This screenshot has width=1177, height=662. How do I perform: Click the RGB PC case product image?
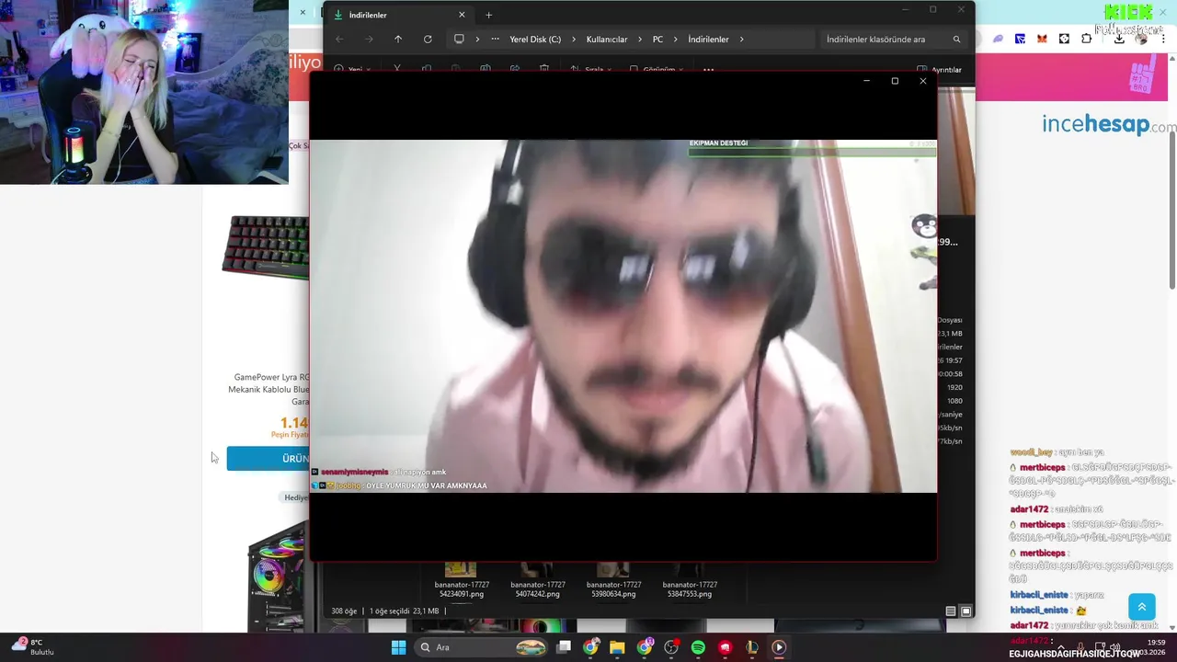click(x=280, y=575)
